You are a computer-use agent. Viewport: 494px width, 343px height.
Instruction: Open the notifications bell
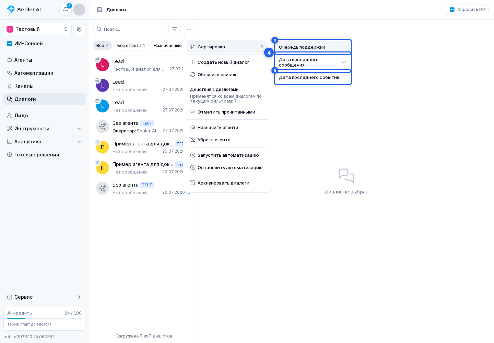point(66,10)
